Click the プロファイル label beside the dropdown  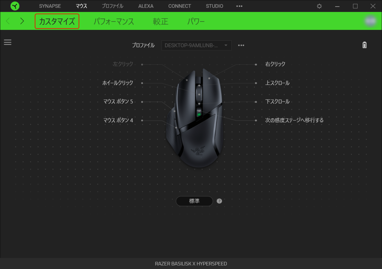[143, 45]
